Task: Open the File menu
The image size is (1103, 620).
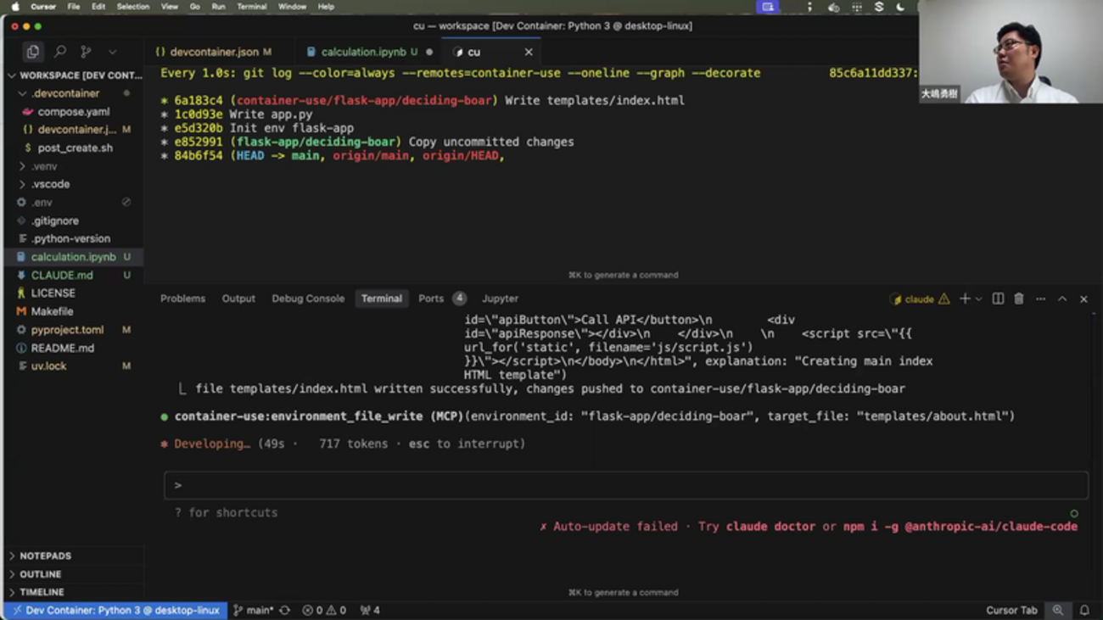Action: click(x=74, y=7)
